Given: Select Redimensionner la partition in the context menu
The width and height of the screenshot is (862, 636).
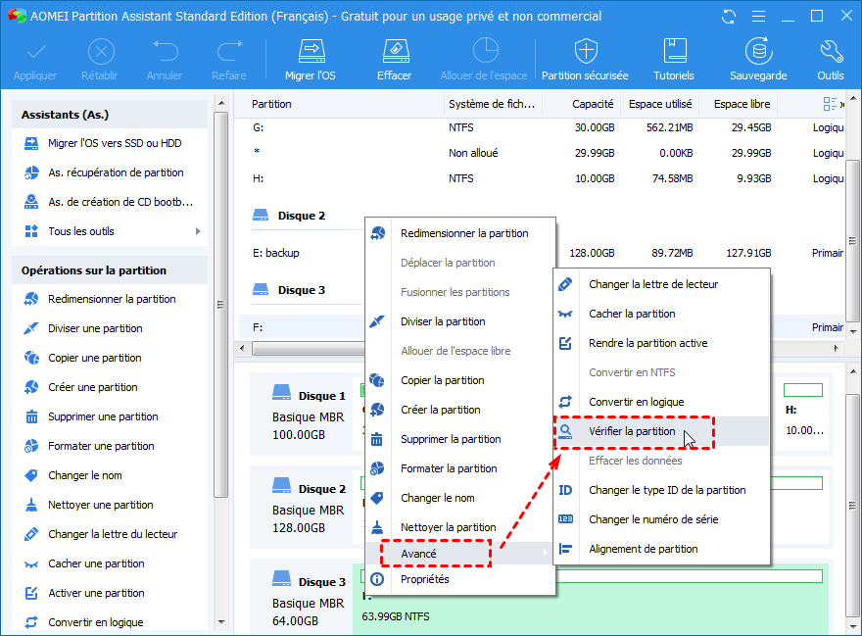Looking at the screenshot, I should point(461,233).
